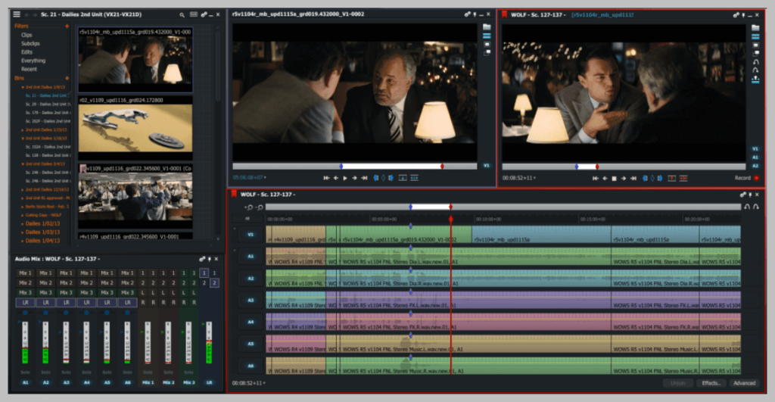Select the Everything filter
This screenshot has width=775, height=402.
(x=33, y=61)
